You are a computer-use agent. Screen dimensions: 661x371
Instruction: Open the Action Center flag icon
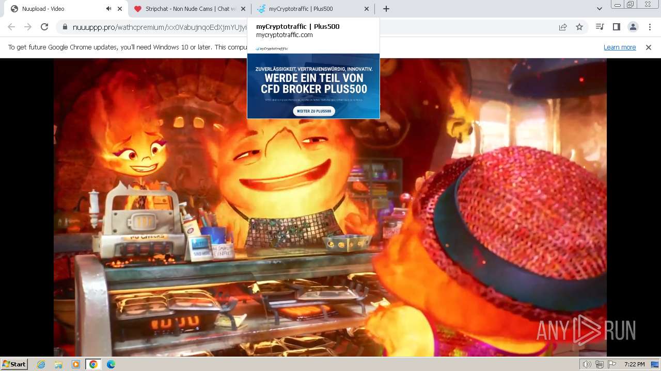coord(612,364)
